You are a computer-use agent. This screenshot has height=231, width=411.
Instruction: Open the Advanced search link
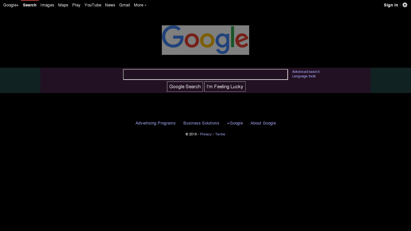tap(306, 72)
